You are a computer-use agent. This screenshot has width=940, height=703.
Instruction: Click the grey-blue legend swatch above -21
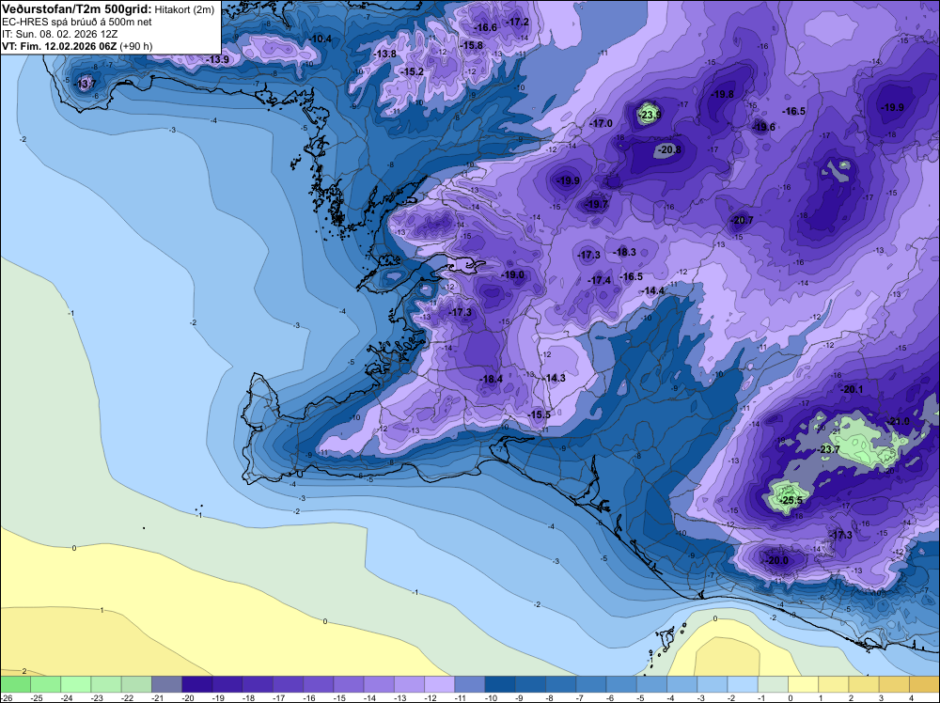coord(166,684)
